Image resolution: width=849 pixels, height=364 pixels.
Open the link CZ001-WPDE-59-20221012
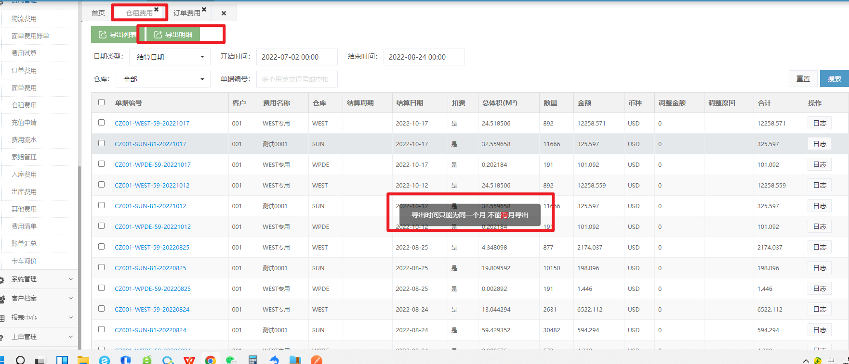(153, 226)
